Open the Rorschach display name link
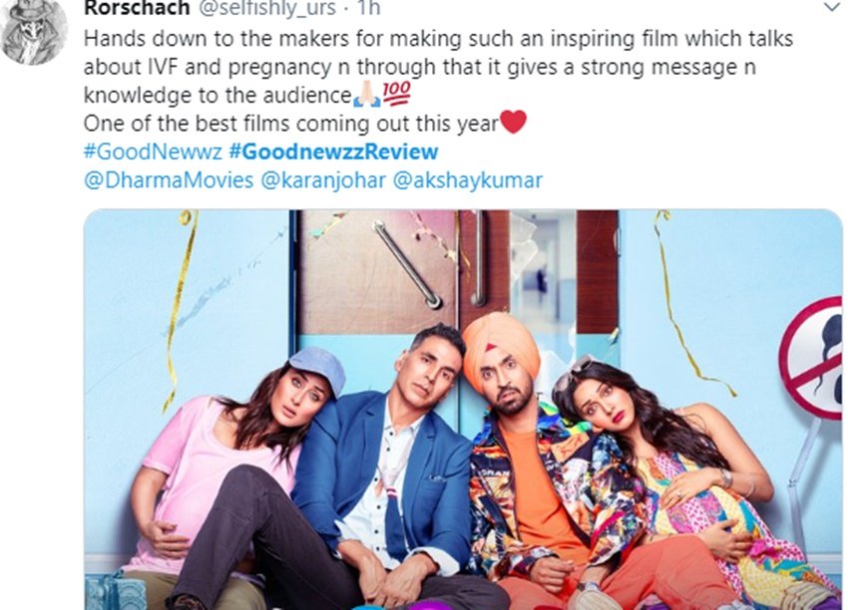Screen dimensions: 848x610 pos(138,8)
